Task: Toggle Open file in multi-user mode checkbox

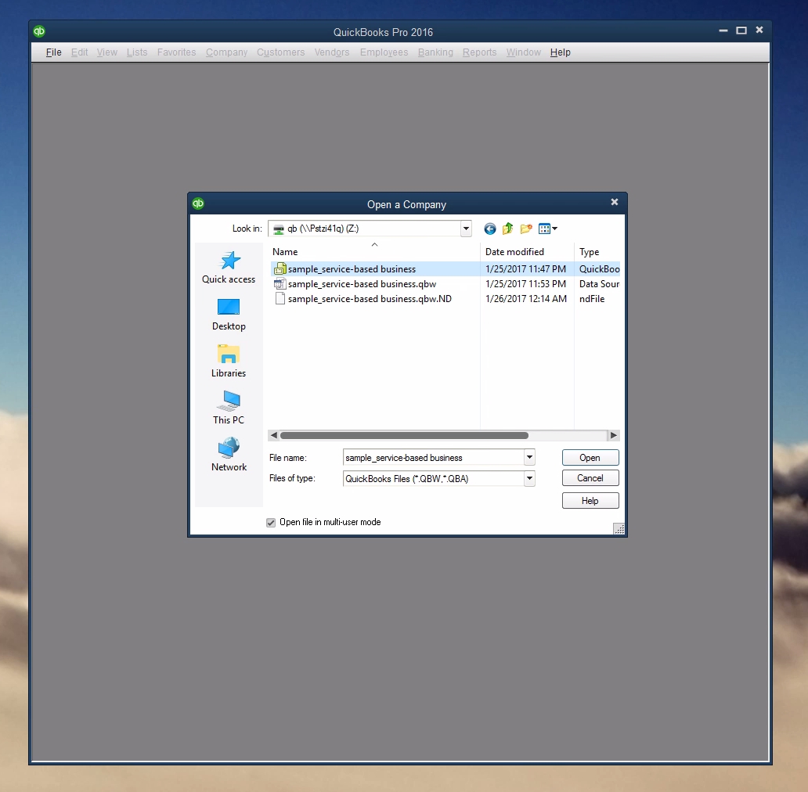Action: point(271,523)
